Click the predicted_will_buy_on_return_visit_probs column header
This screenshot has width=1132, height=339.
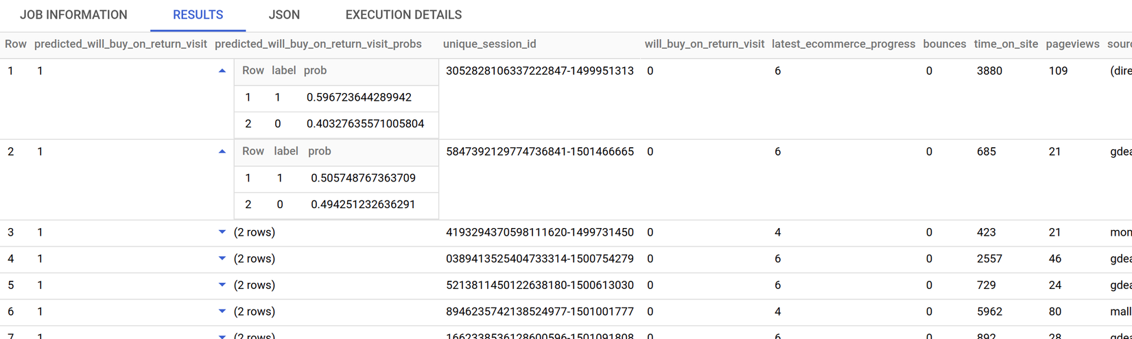[x=318, y=44]
